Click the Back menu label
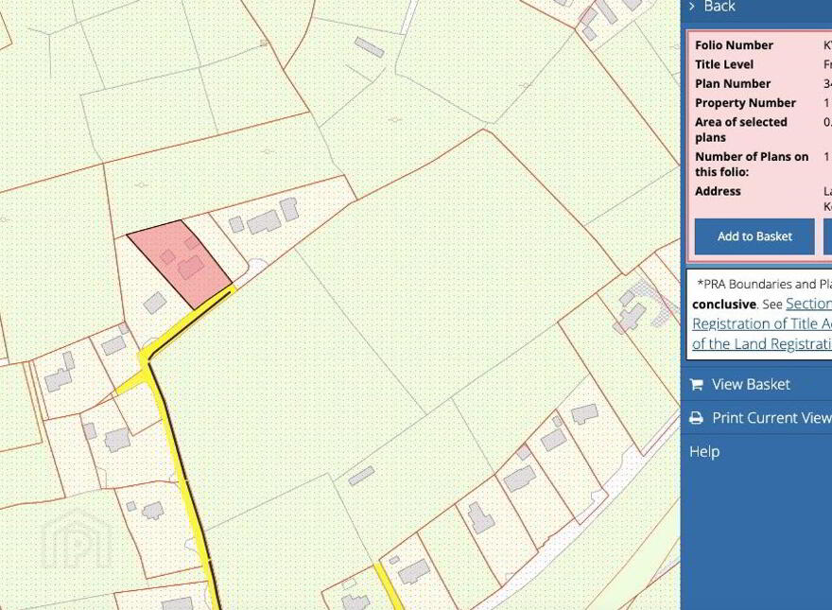The width and height of the screenshot is (832, 610). pyautogui.click(x=719, y=7)
